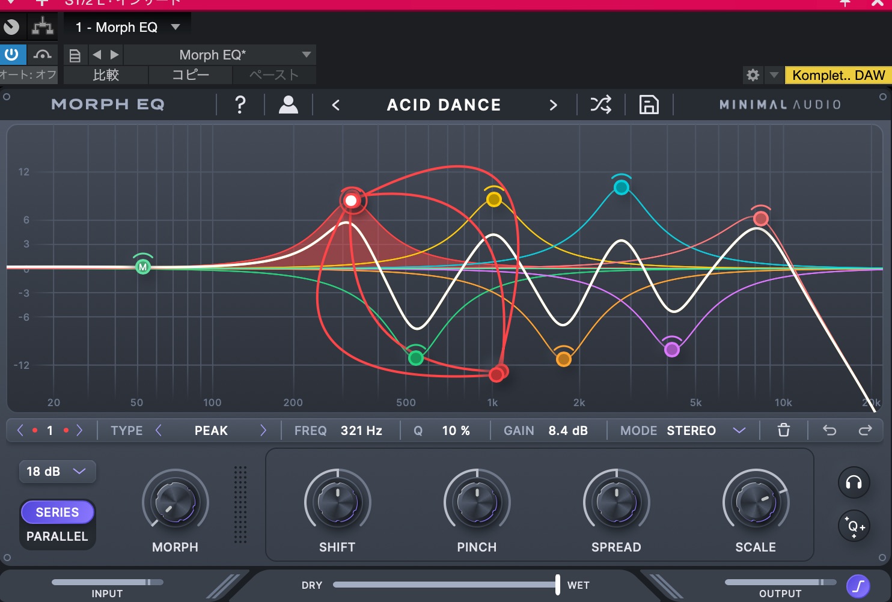Select SERIES filter routing mode
This screenshot has width=892, height=602.
pos(57,512)
